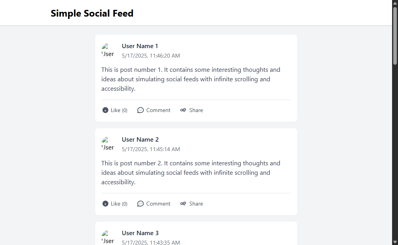
Task: Toggle Like (0) on first post
Action: point(115,110)
